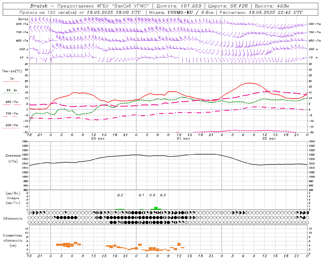
Task: Click the pink dotted 500 гПа legend line
Action: point(11,128)
